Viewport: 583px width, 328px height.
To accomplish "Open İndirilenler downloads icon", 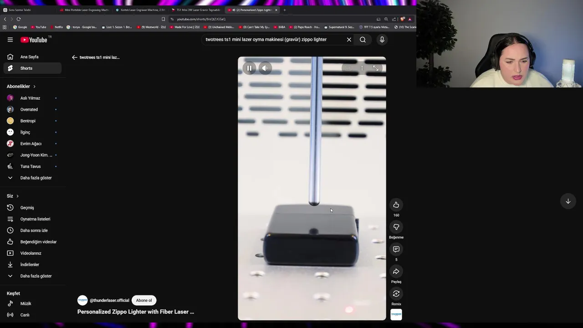I will point(10,265).
